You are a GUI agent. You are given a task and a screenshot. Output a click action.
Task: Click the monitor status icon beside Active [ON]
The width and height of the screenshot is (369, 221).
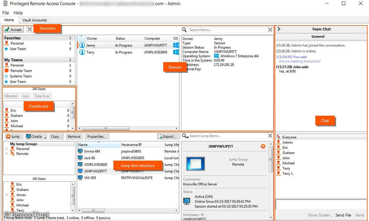187,201
